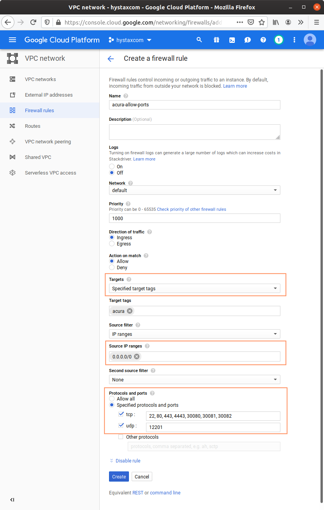Click the back arrow beside Create a firewall rule
The height and width of the screenshot is (510, 324).
click(111, 59)
